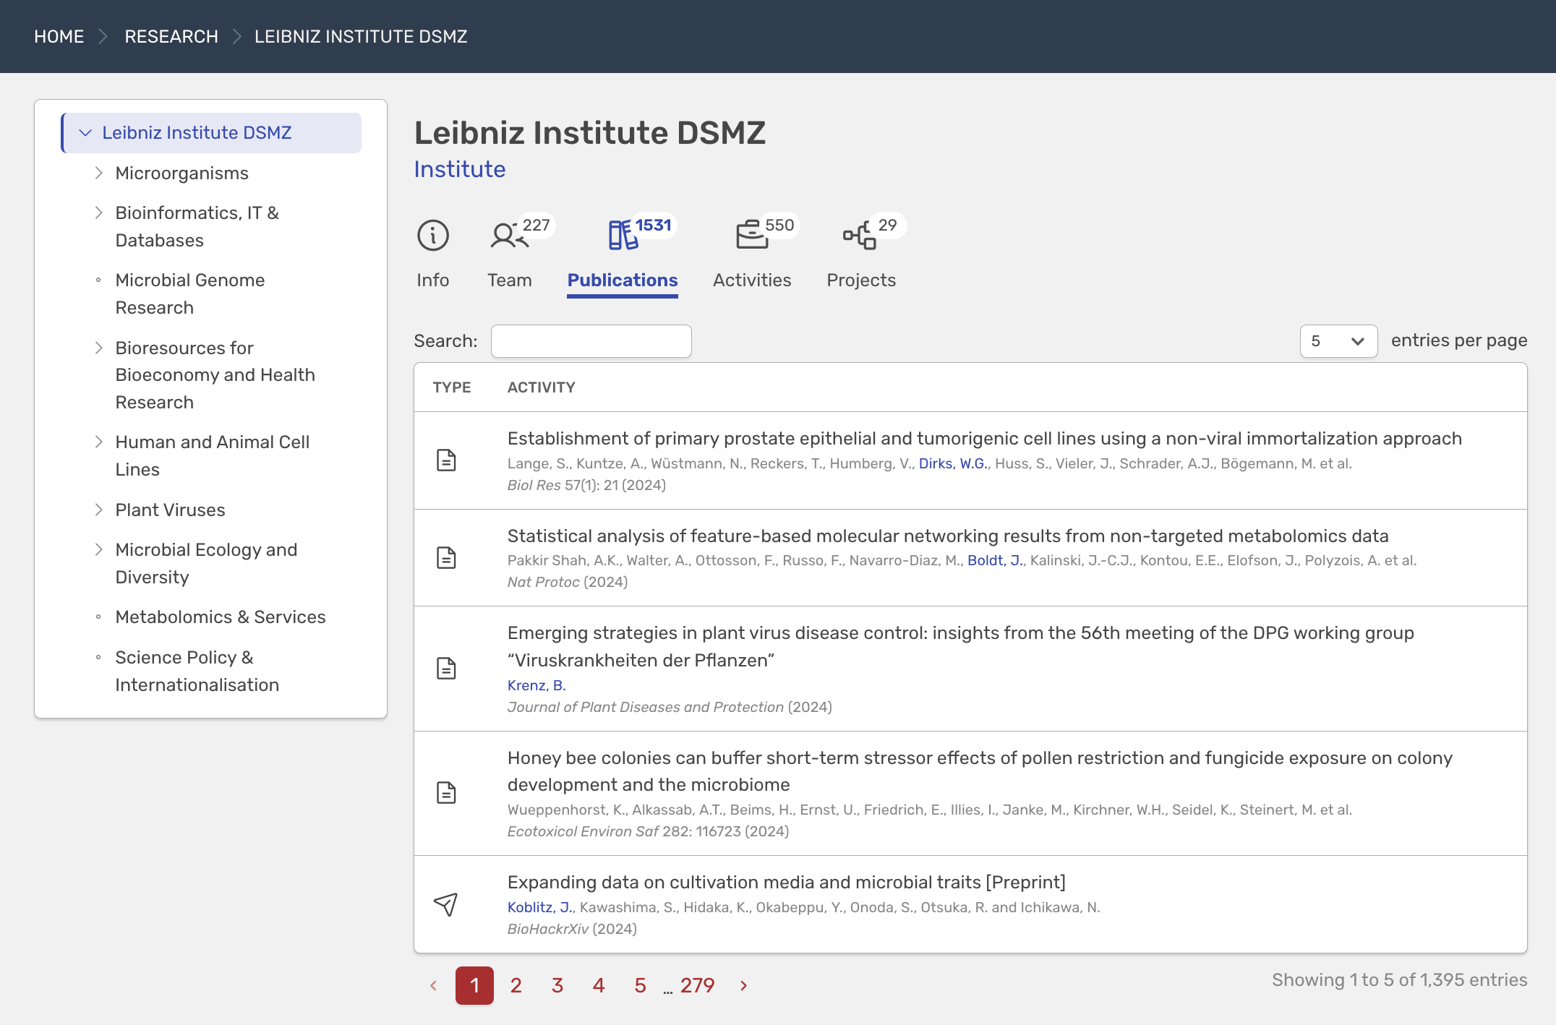
Task: Click Showing 1 to 5 of 1,395 entries
Action: click(1400, 980)
